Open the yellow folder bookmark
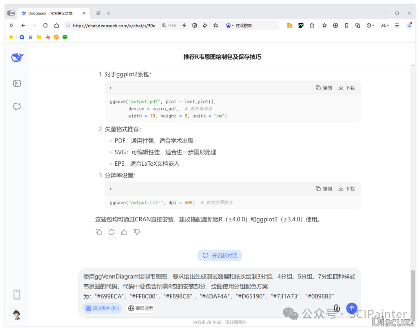420x331 pixels. pyautogui.click(x=39, y=37)
